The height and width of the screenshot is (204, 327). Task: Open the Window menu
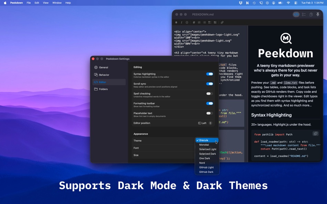[x=57, y=3]
